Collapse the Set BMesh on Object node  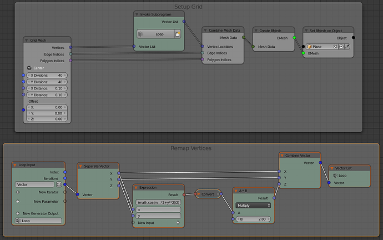click(x=306, y=31)
